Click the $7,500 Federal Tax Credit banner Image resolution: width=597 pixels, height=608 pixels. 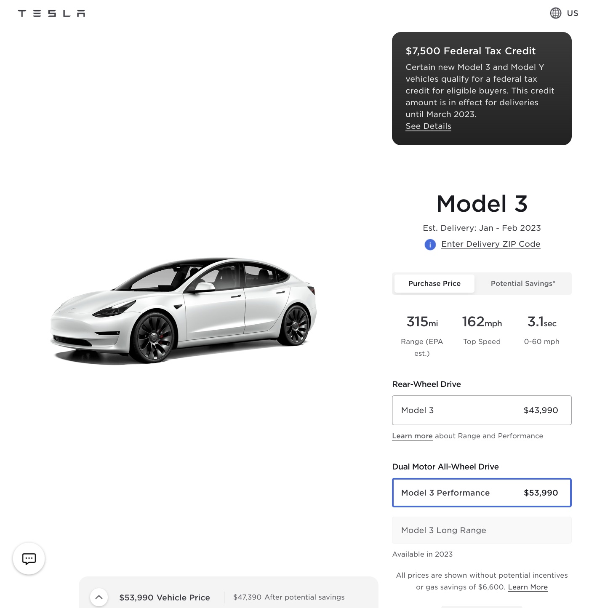click(x=482, y=88)
